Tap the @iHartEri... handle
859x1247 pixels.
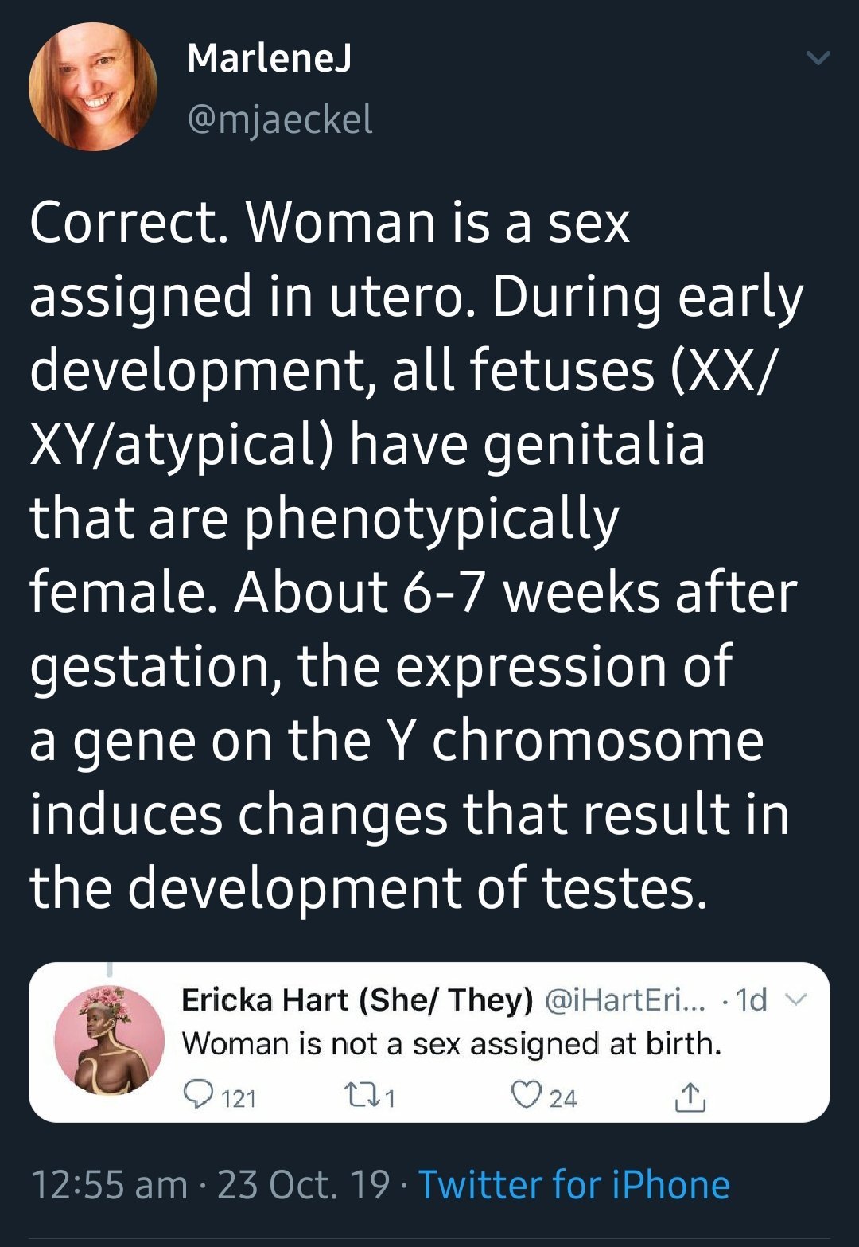coord(624,1000)
